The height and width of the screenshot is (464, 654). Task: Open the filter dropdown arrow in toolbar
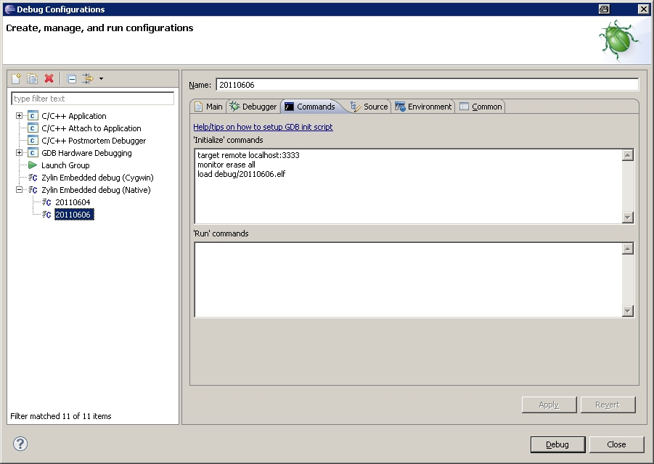[101, 78]
